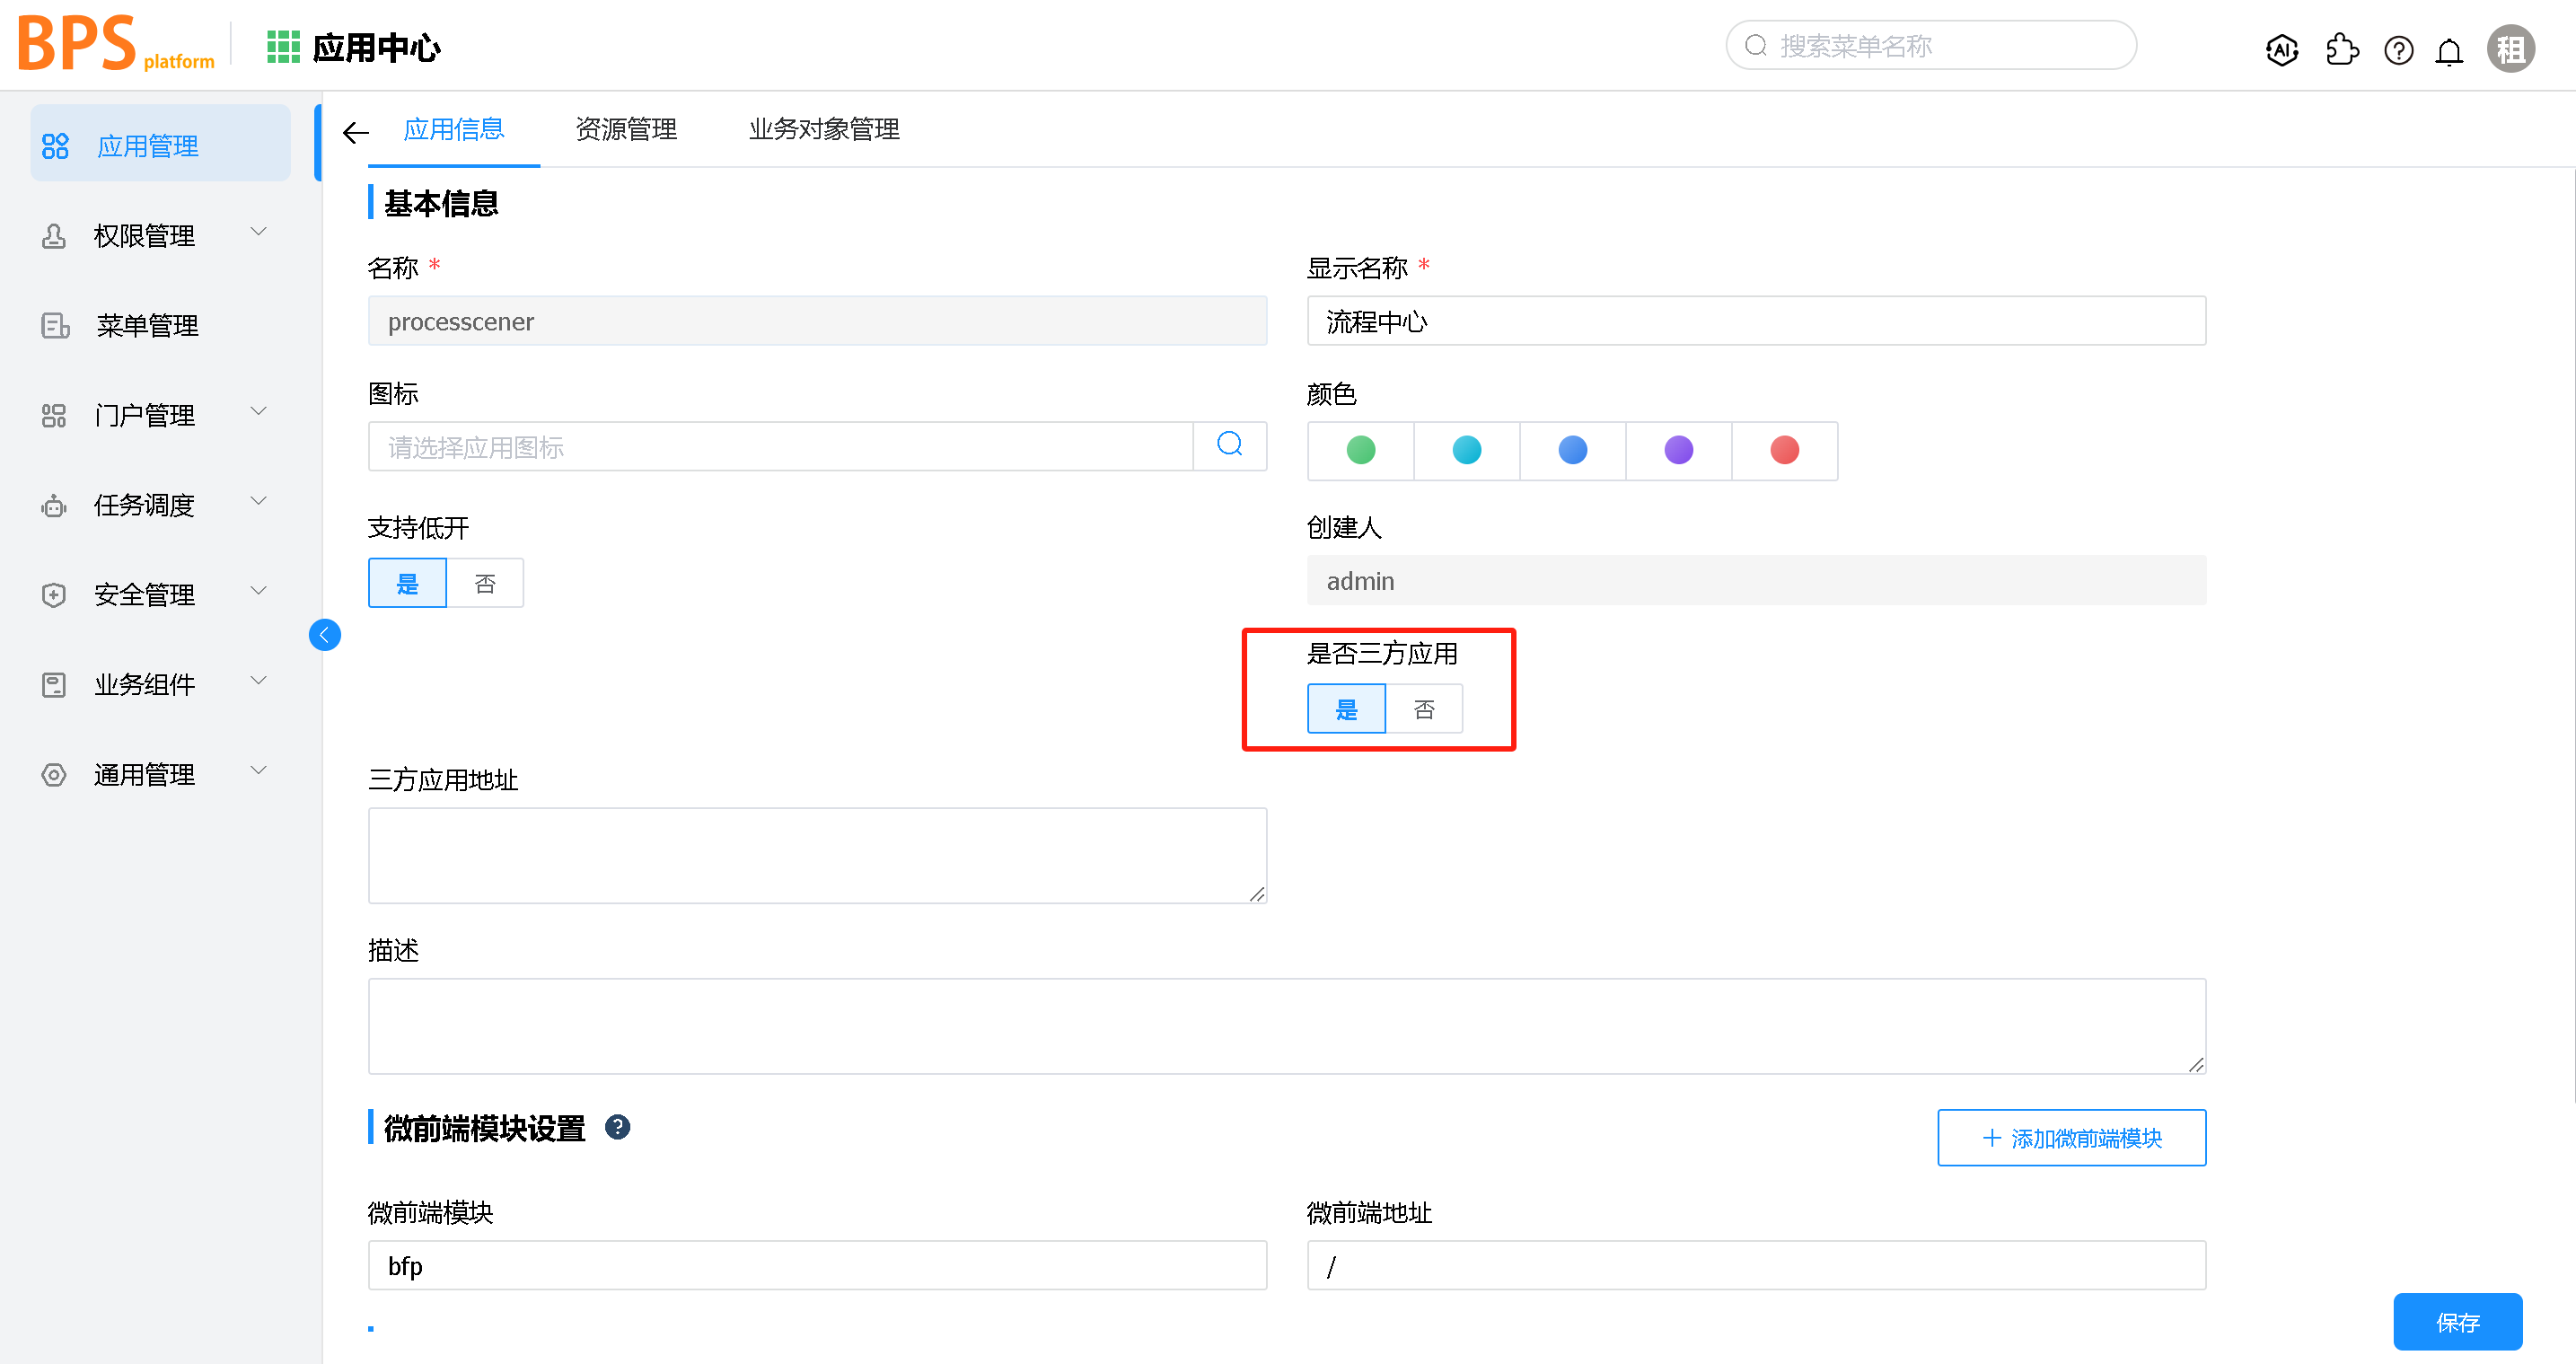Select 否 for 支持低开
The height and width of the screenshot is (1364, 2576).
coord(485,584)
